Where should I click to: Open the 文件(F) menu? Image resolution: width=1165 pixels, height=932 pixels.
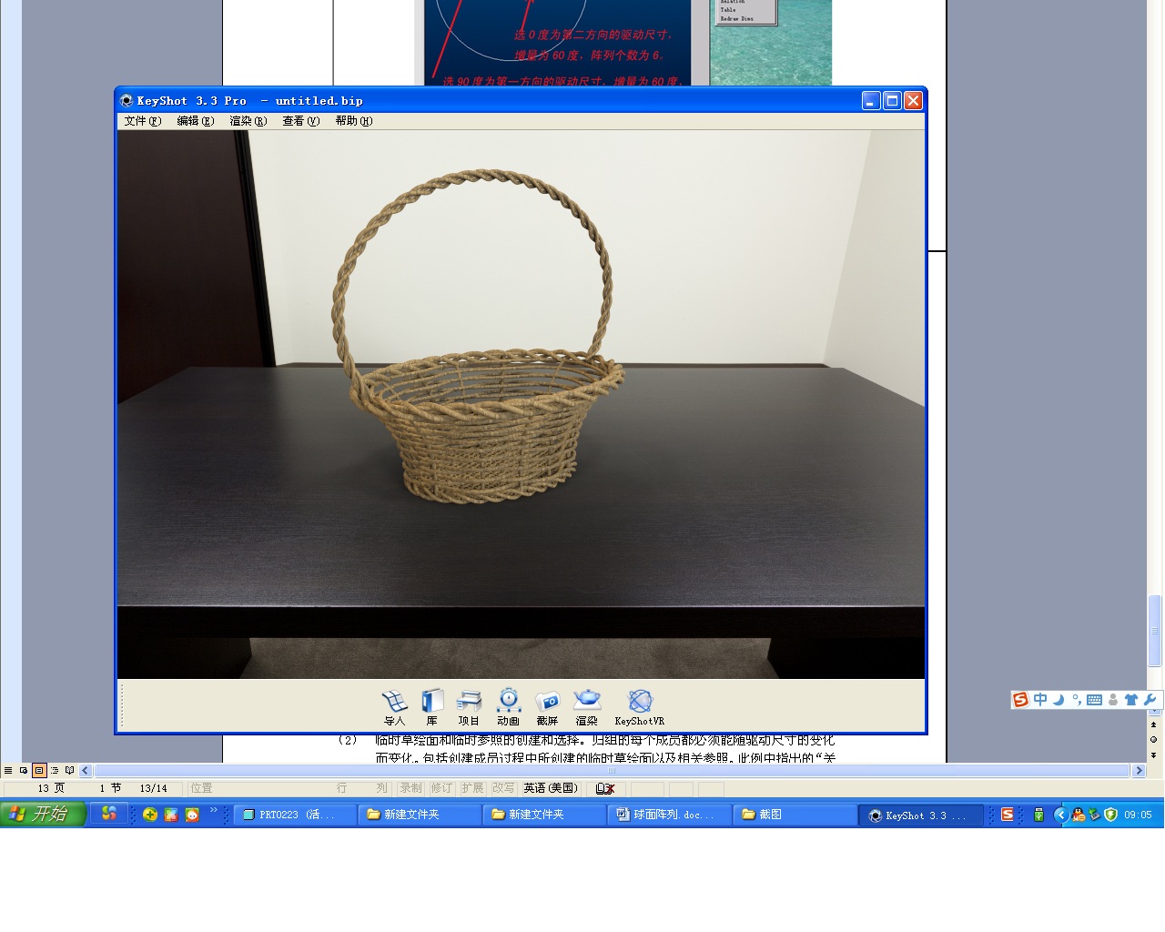[x=143, y=121]
